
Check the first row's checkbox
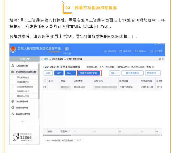[45, 87]
